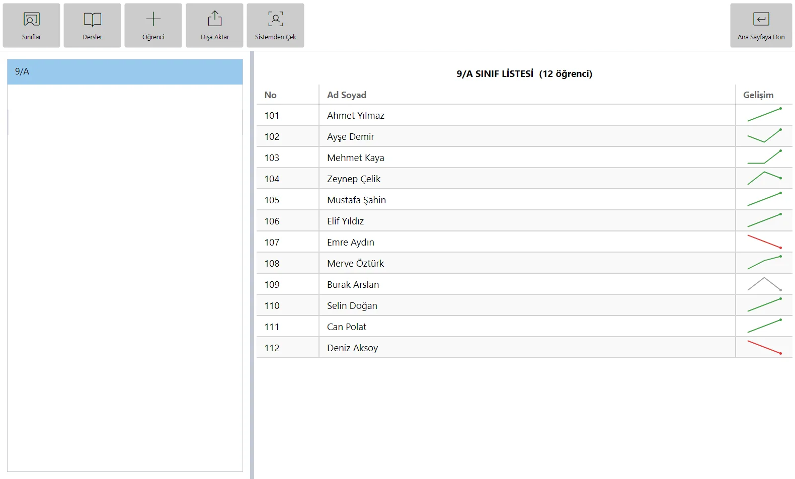Screen dimensions: 795x479
Task: Sort by Gelişim column header
Action: (758, 95)
